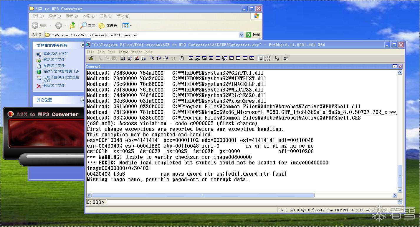The width and height of the screenshot is (420, 227).
Task: Click the 'Proc 000:e98' status bar entry
Action: pyautogui.click(x=337, y=210)
